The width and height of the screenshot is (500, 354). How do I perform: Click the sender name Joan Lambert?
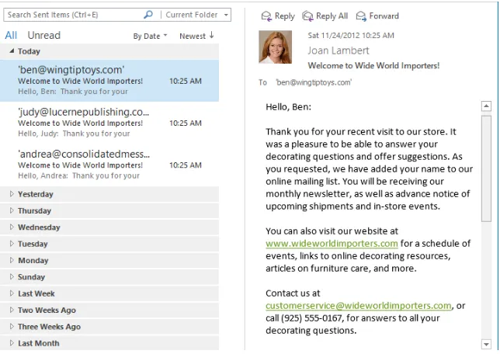tap(338, 50)
